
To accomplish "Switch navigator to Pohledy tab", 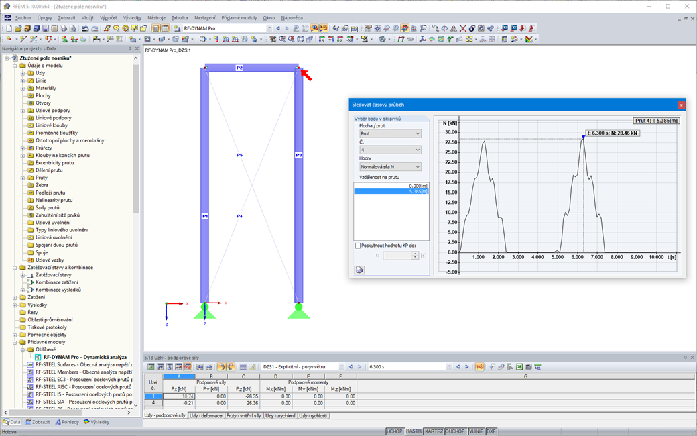I will (67, 422).
